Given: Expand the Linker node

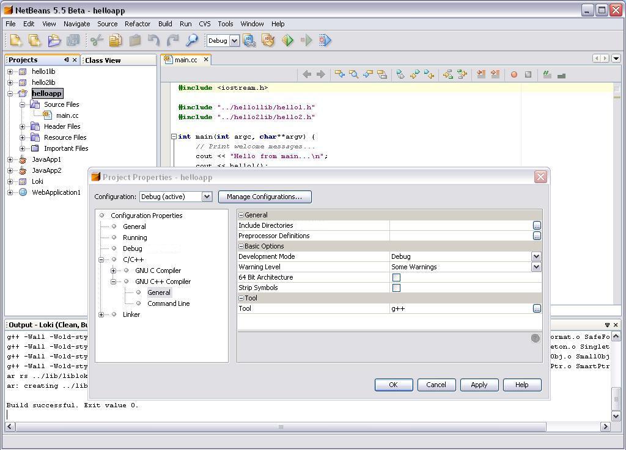Looking at the screenshot, I should click(x=101, y=314).
